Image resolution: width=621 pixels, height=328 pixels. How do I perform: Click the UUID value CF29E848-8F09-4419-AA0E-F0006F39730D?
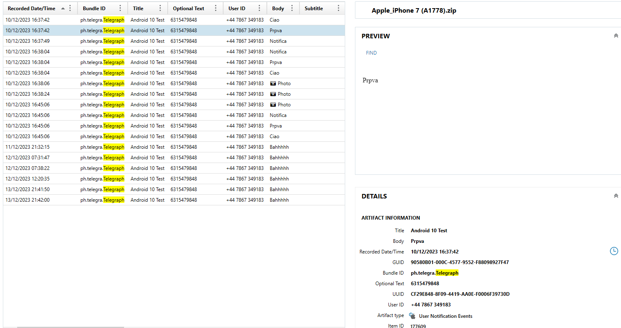pyautogui.click(x=460, y=294)
